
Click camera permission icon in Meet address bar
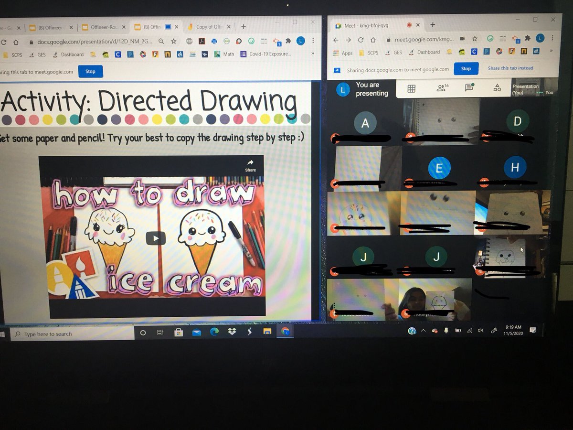pyautogui.click(x=462, y=39)
